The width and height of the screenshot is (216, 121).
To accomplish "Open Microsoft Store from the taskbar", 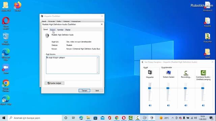I will pos(95,118).
